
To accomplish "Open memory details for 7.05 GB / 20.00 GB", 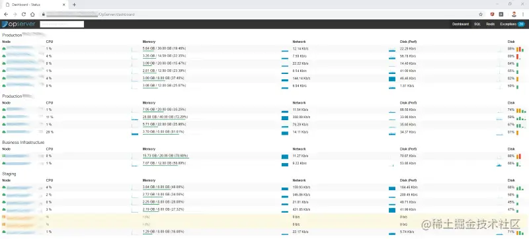I will 164,110.
